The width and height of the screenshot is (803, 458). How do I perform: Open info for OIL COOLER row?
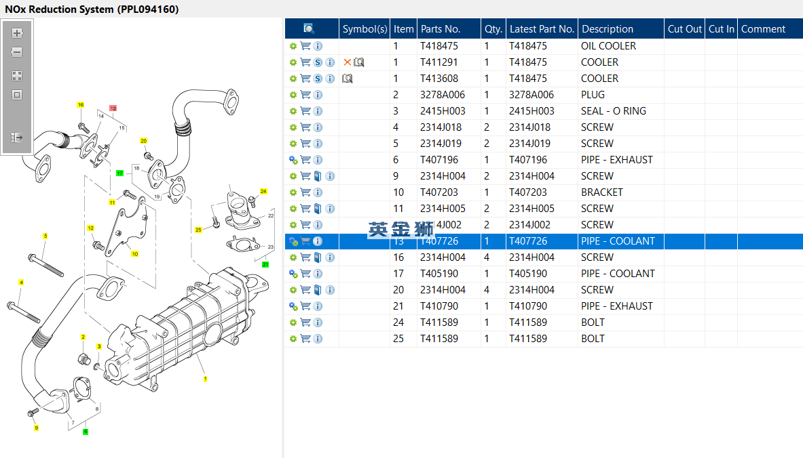click(318, 46)
